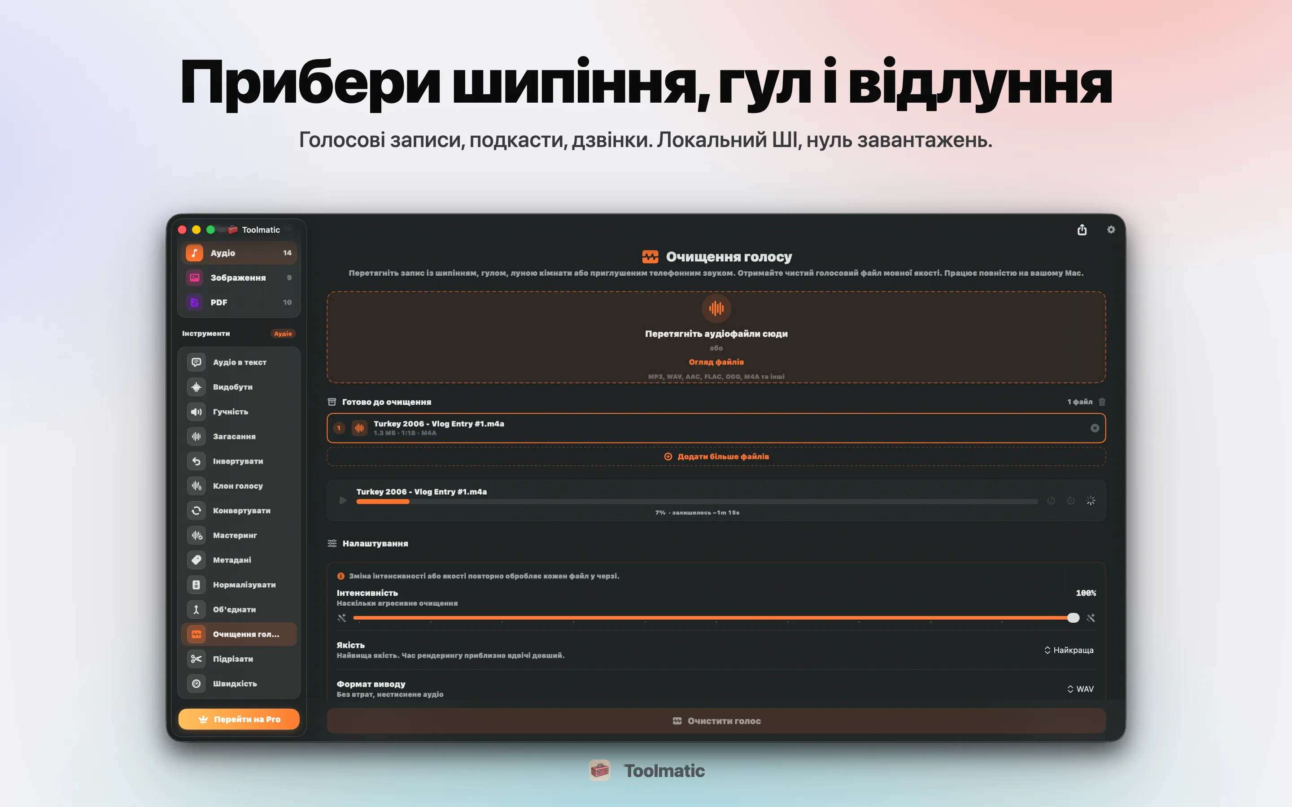This screenshot has height=807, width=1292.
Task: Click the Огляд файлів link
Action: [716, 362]
